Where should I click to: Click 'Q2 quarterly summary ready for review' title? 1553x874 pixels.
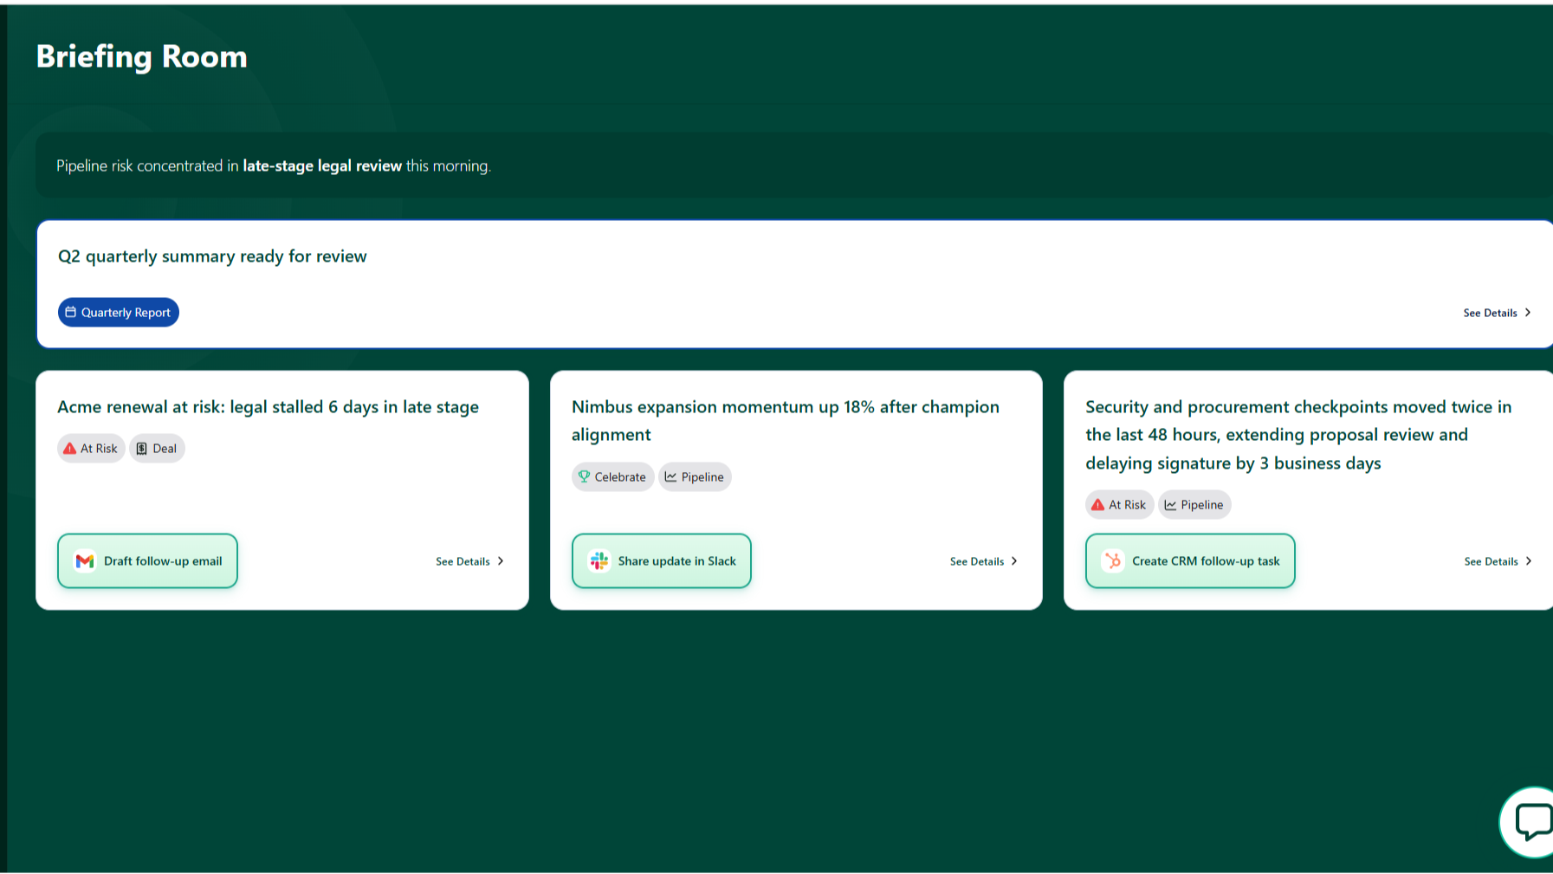(x=212, y=256)
